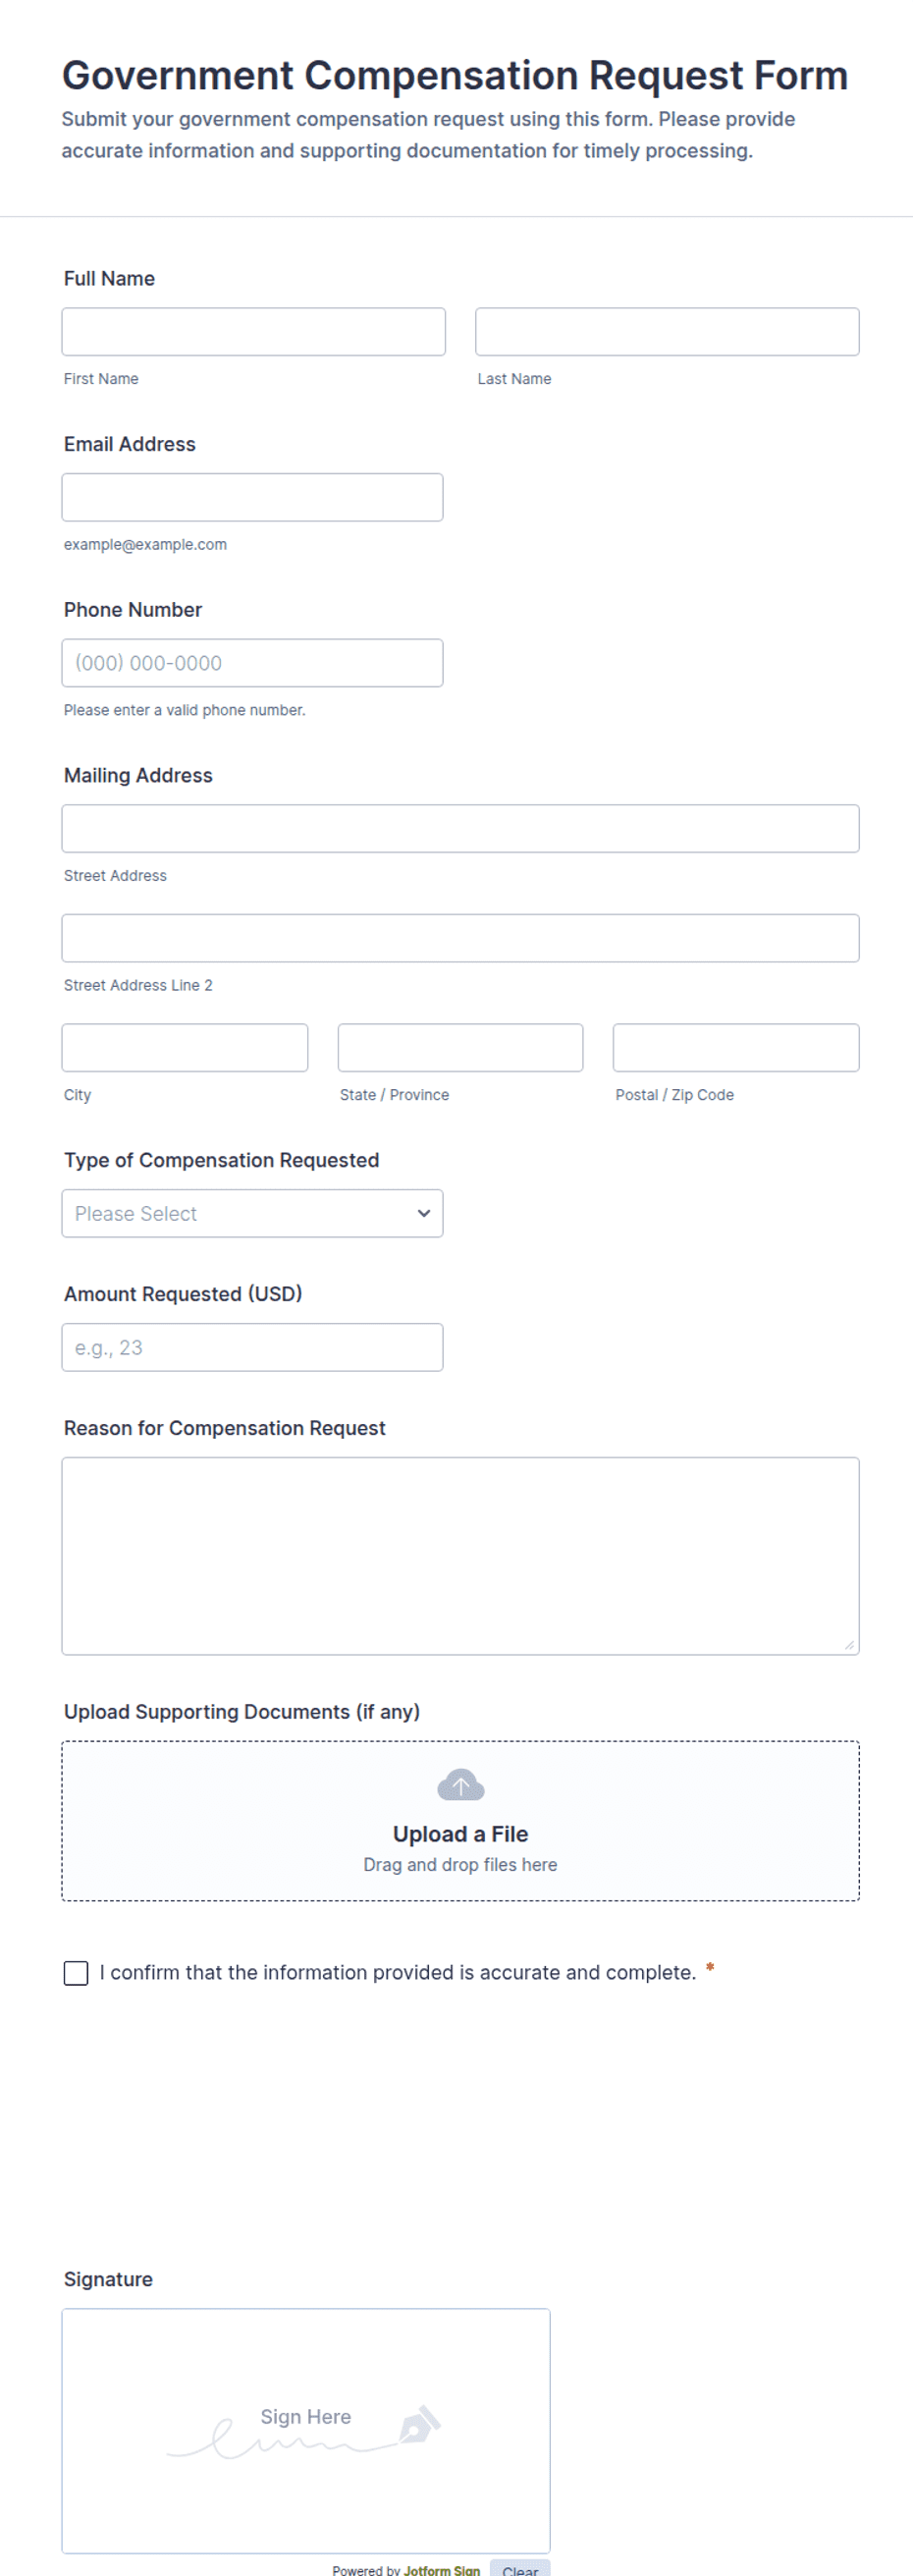Click the Last Name input field
This screenshot has width=913, height=2576.
pos(667,331)
